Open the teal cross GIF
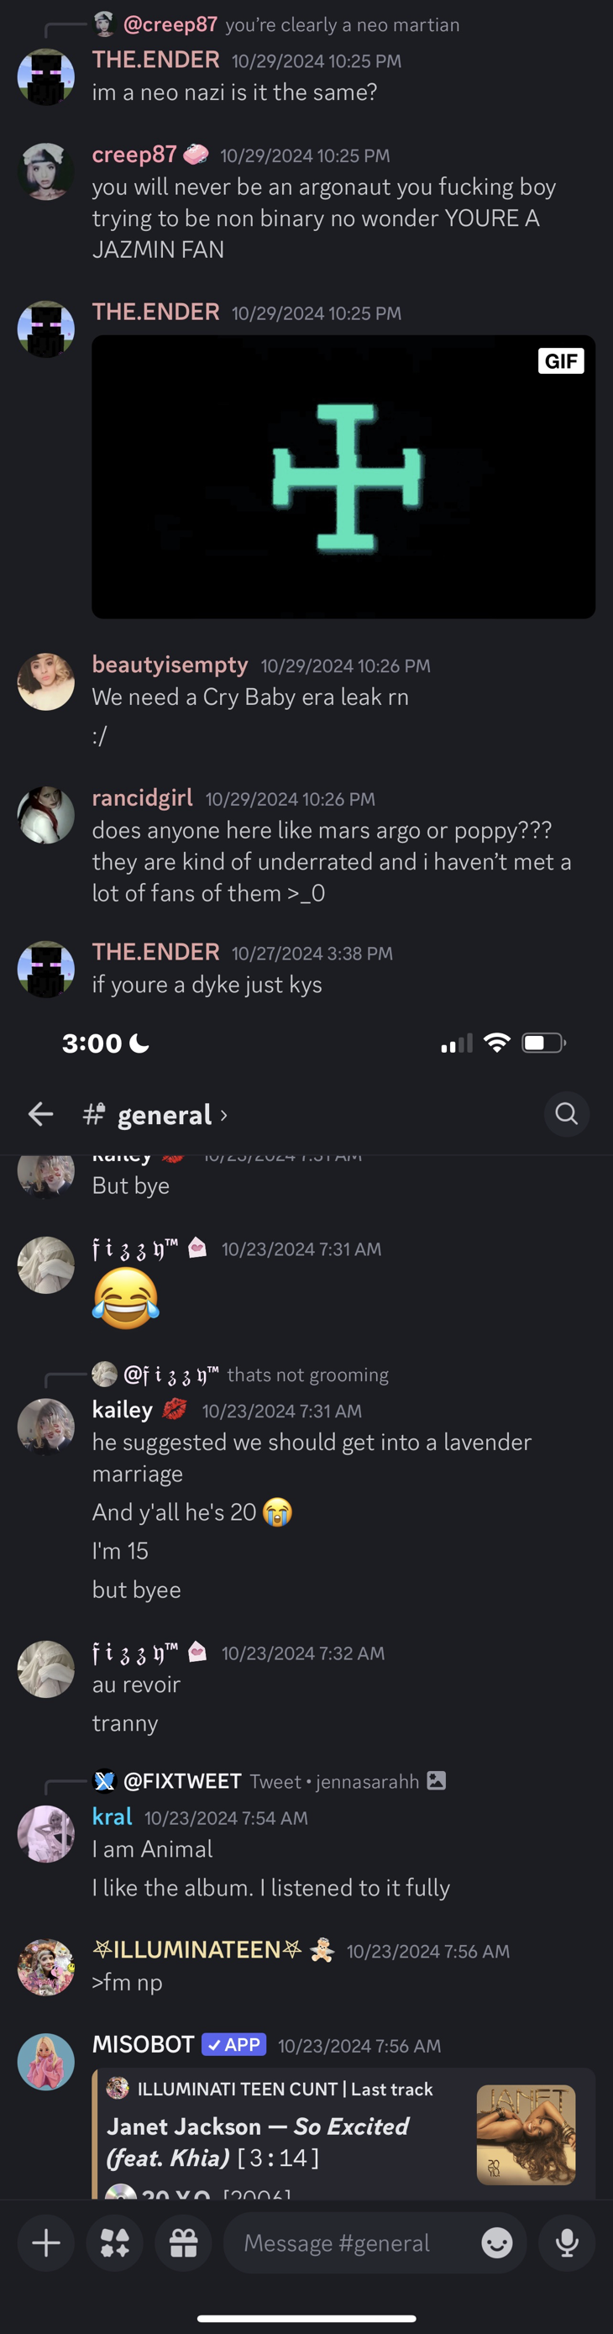This screenshot has height=2334, width=613. click(x=343, y=476)
